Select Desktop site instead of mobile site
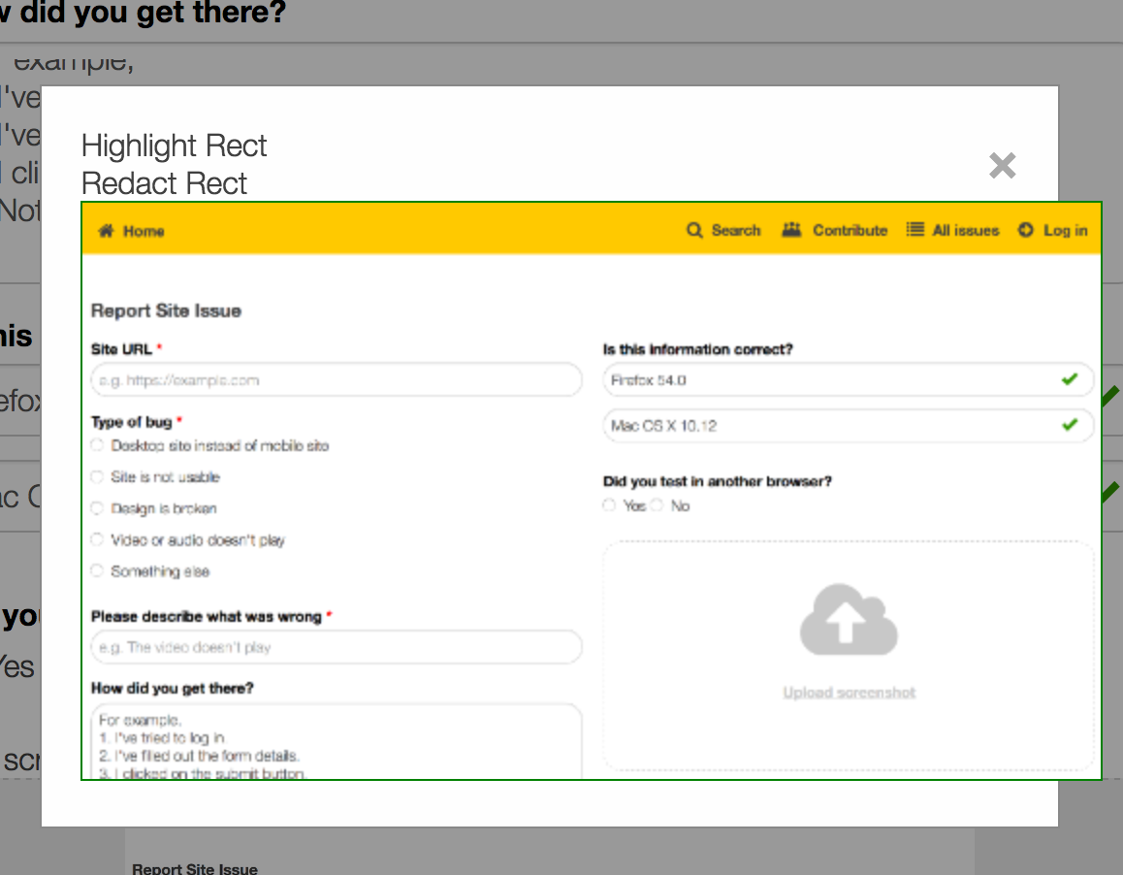1123x875 pixels. [x=97, y=445]
